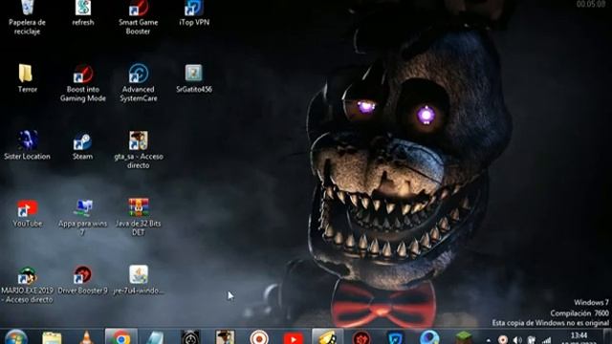
Task: Open file explorer folder in taskbar
Action: pos(52,337)
